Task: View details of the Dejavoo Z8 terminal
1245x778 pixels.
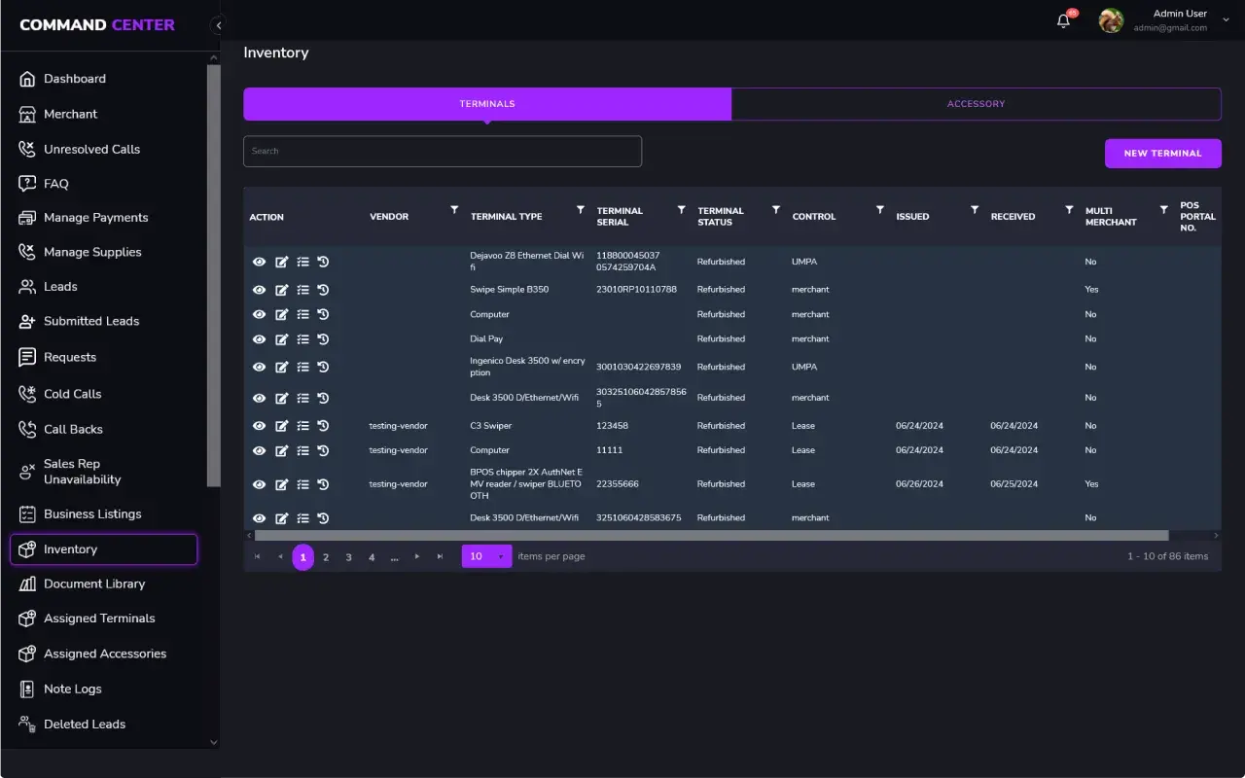Action: pos(259,262)
